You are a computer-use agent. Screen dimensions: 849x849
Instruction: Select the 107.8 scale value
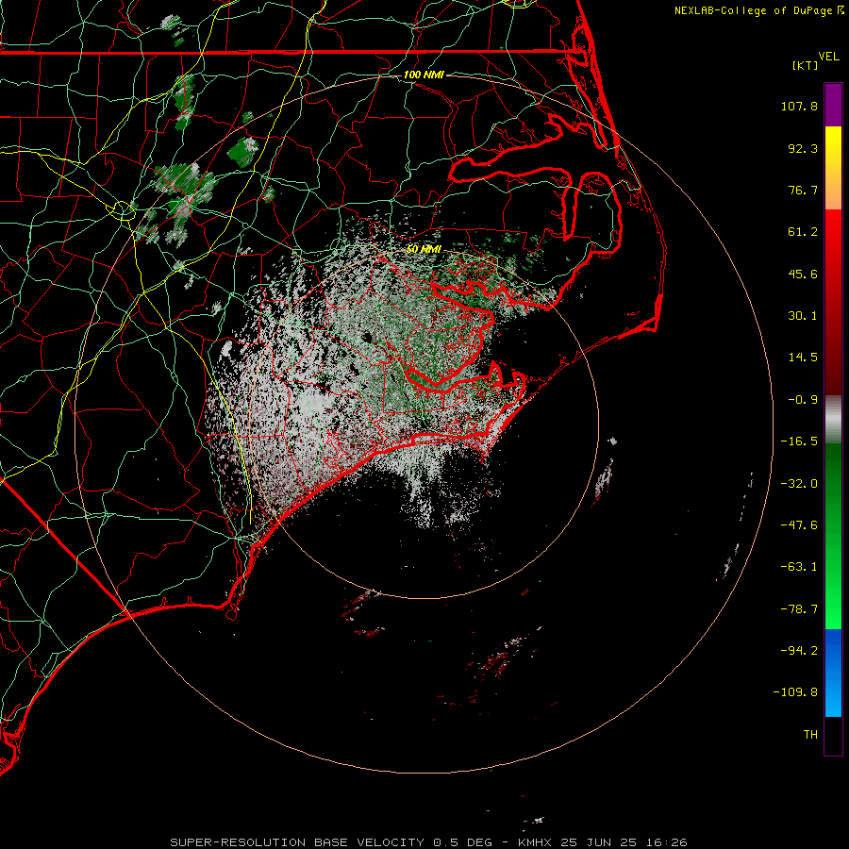click(799, 106)
